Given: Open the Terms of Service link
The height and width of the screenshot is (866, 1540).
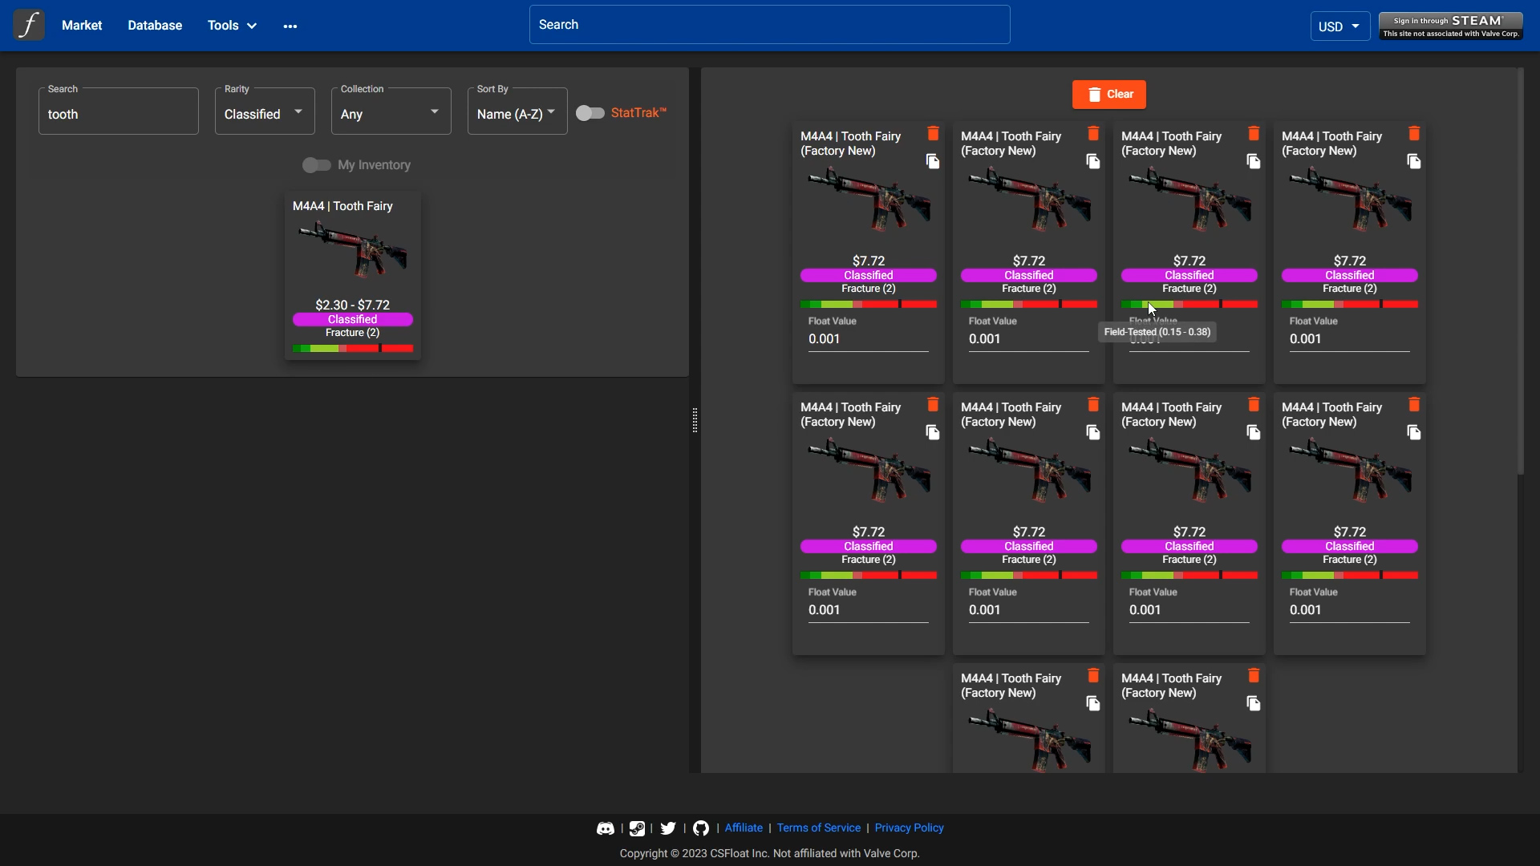Looking at the screenshot, I should click(x=818, y=828).
